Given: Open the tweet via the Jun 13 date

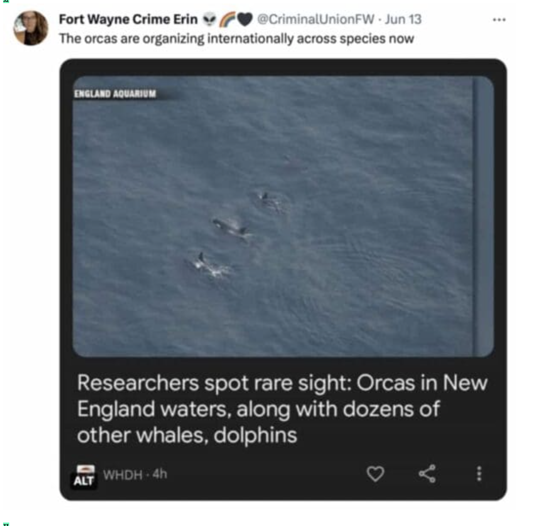Looking at the screenshot, I should pyautogui.click(x=403, y=19).
